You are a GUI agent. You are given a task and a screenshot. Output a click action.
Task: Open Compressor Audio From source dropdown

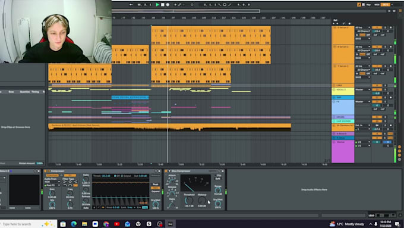click(x=52, y=182)
